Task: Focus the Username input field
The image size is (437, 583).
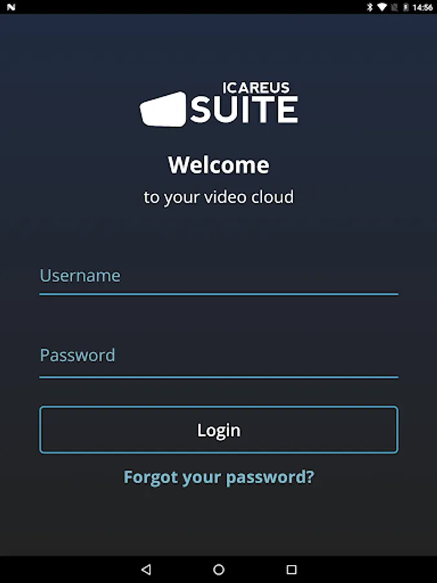Action: click(219, 276)
